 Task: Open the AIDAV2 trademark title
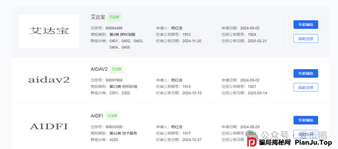pyautogui.click(x=99, y=69)
